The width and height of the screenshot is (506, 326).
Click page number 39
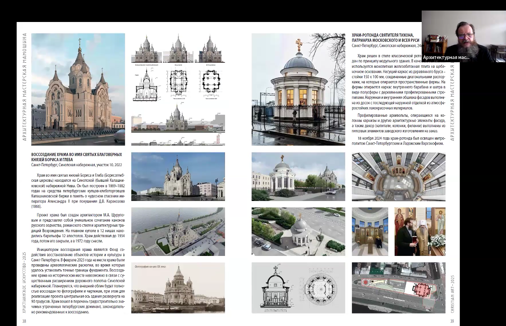(452, 321)
